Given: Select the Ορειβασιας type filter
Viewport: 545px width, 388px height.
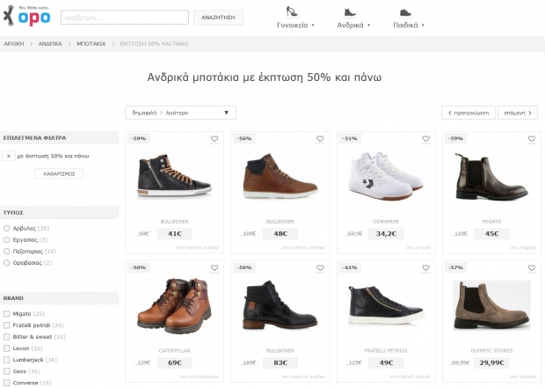Looking at the screenshot, I should [6, 263].
